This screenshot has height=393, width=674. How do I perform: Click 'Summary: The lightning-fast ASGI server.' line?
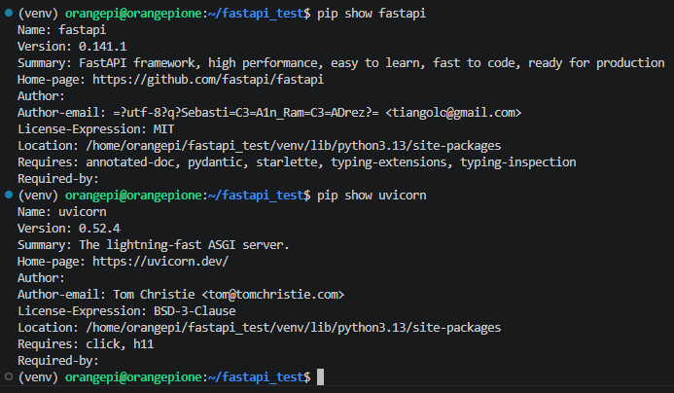coord(154,245)
